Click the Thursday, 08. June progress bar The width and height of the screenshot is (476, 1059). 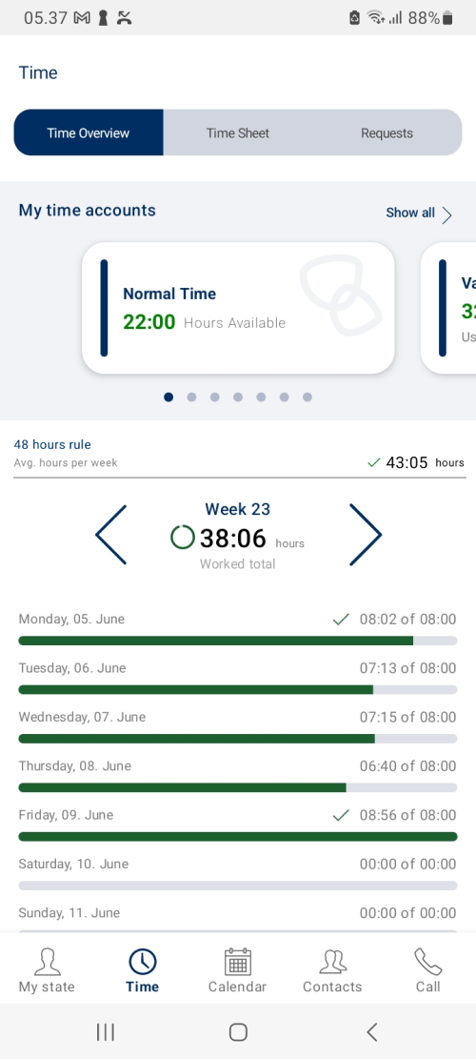coord(238,787)
